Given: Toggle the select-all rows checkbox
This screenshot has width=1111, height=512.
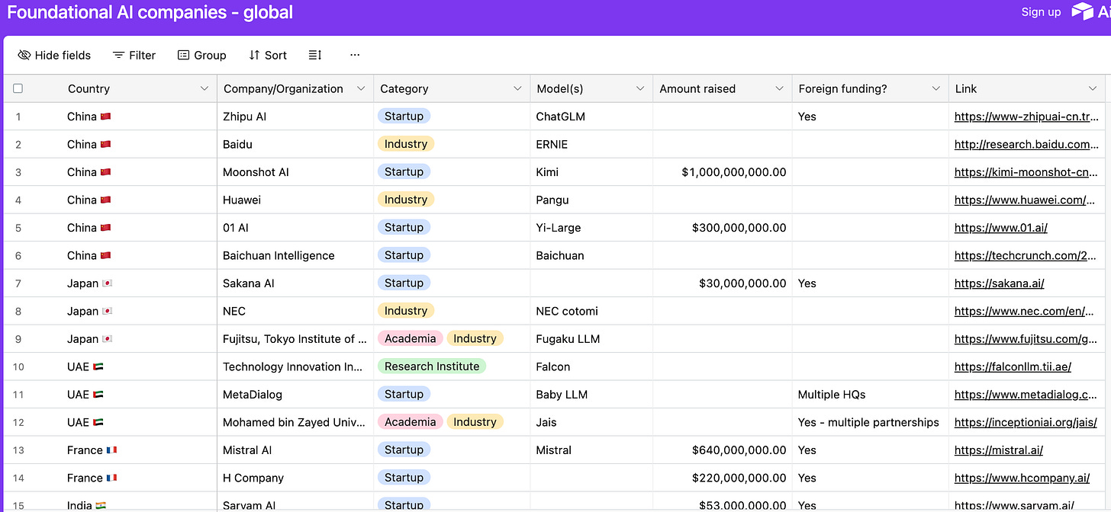Looking at the screenshot, I should coord(18,88).
